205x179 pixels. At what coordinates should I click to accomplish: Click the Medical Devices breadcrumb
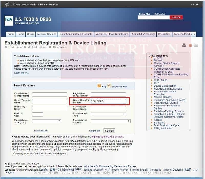[x=37, y=47]
